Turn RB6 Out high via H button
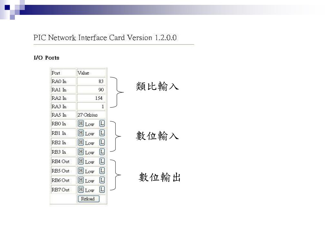The width and height of the screenshot is (330, 248). [x=81, y=180]
